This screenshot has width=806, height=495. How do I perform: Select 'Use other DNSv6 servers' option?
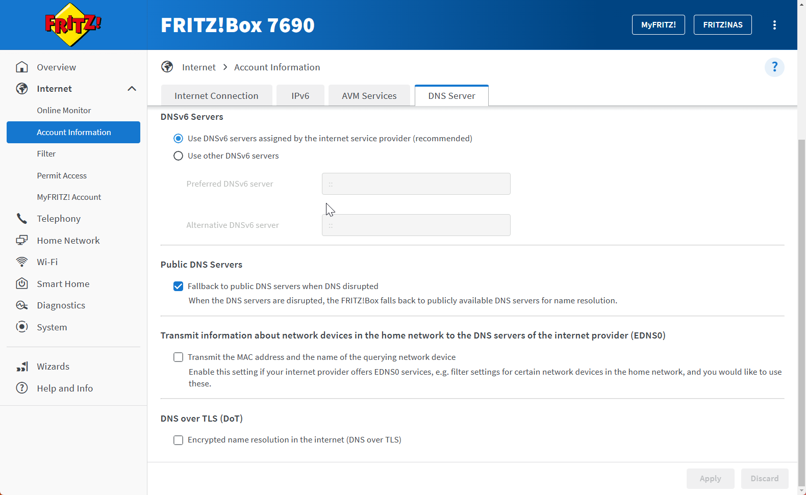(179, 156)
